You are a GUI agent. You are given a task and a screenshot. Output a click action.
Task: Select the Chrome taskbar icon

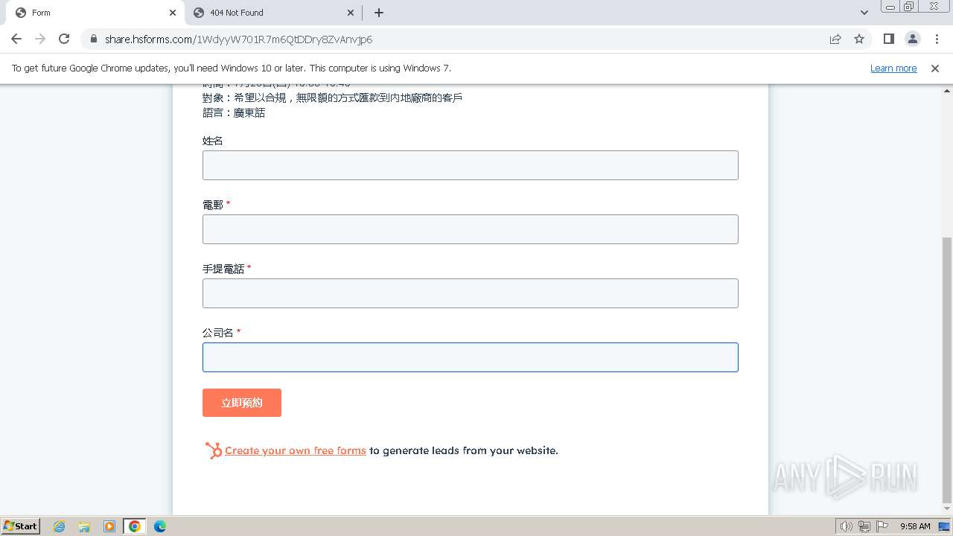[x=135, y=526]
